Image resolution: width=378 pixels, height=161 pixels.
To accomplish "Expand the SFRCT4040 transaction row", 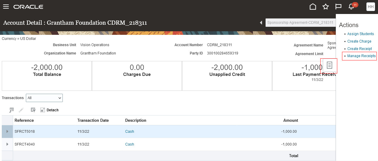I will pyautogui.click(x=7, y=144).
